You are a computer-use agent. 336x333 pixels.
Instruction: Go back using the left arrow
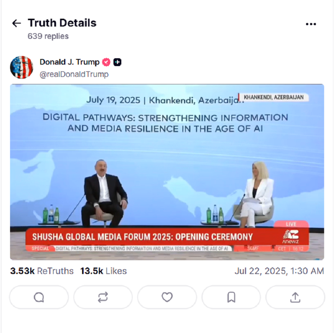16,23
